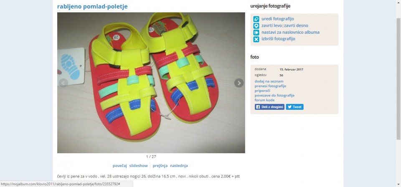
Task: Open 'uredi fotografijo' link
Action: click(278, 19)
